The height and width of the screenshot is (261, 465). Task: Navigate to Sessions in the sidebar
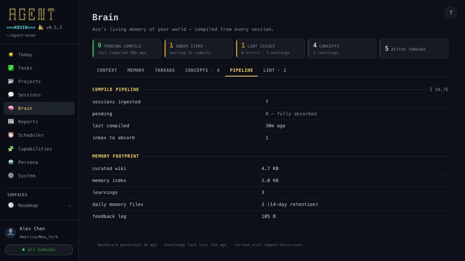click(39, 95)
